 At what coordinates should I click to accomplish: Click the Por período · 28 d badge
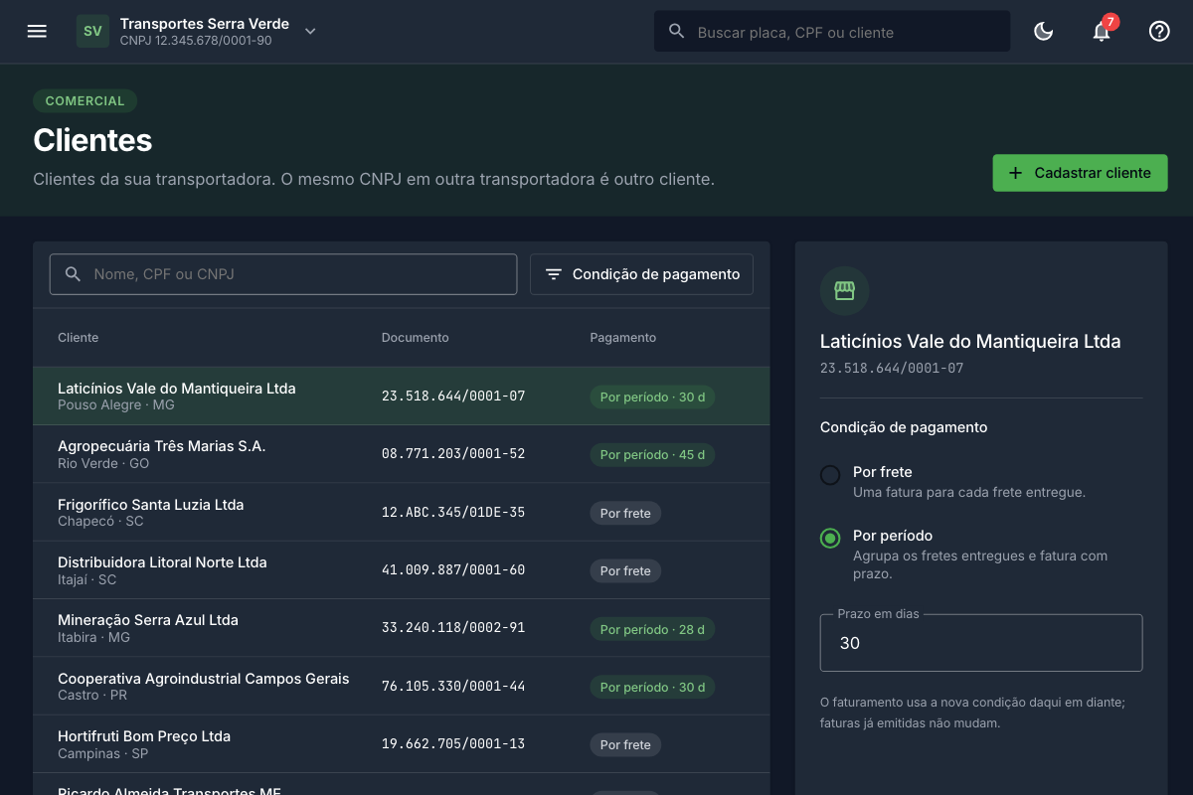(652, 629)
